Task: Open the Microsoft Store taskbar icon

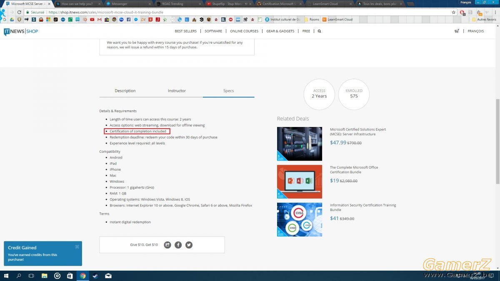Action: pyautogui.click(x=70, y=276)
